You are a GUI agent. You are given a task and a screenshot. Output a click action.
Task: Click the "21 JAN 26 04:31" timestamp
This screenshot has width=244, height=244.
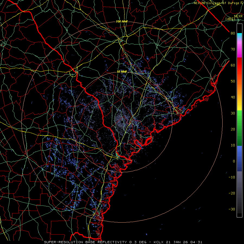[x=184, y=242]
